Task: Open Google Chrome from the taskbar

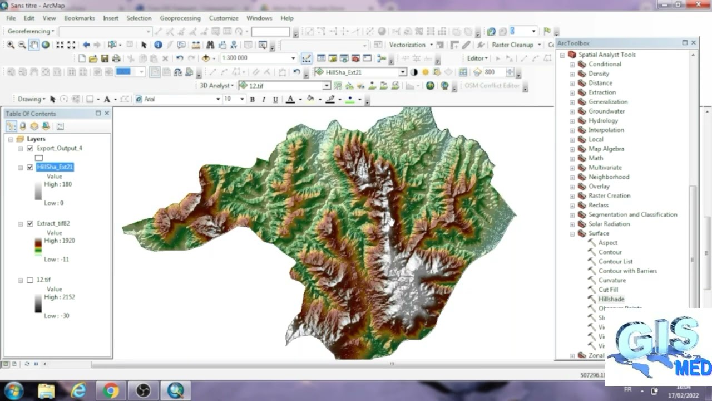Action: pos(111,391)
